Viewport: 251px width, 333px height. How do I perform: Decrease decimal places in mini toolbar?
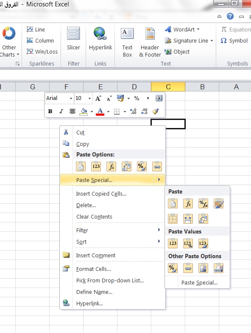click(x=144, y=111)
